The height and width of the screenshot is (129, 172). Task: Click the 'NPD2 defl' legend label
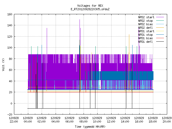[145, 28]
